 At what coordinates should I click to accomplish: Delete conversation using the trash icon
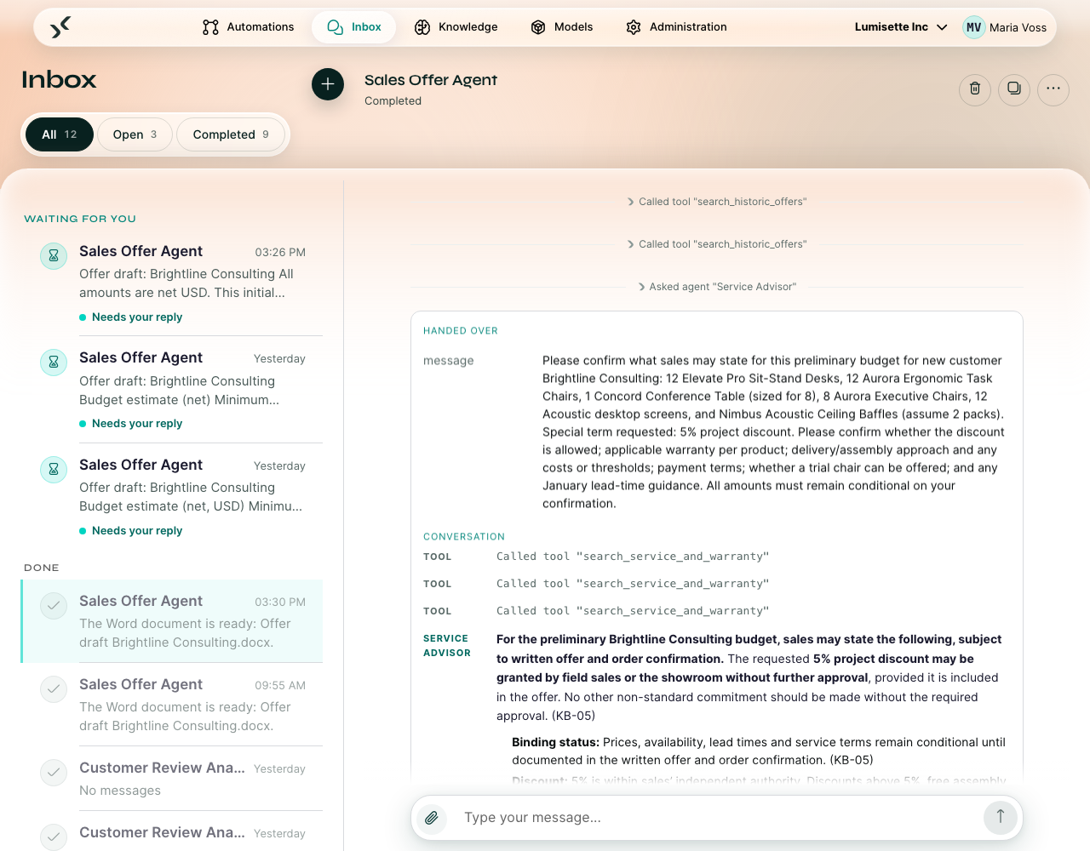tap(975, 89)
